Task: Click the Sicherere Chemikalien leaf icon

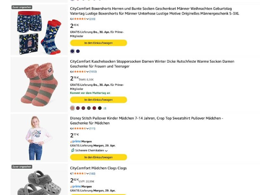Action: click(x=72, y=150)
